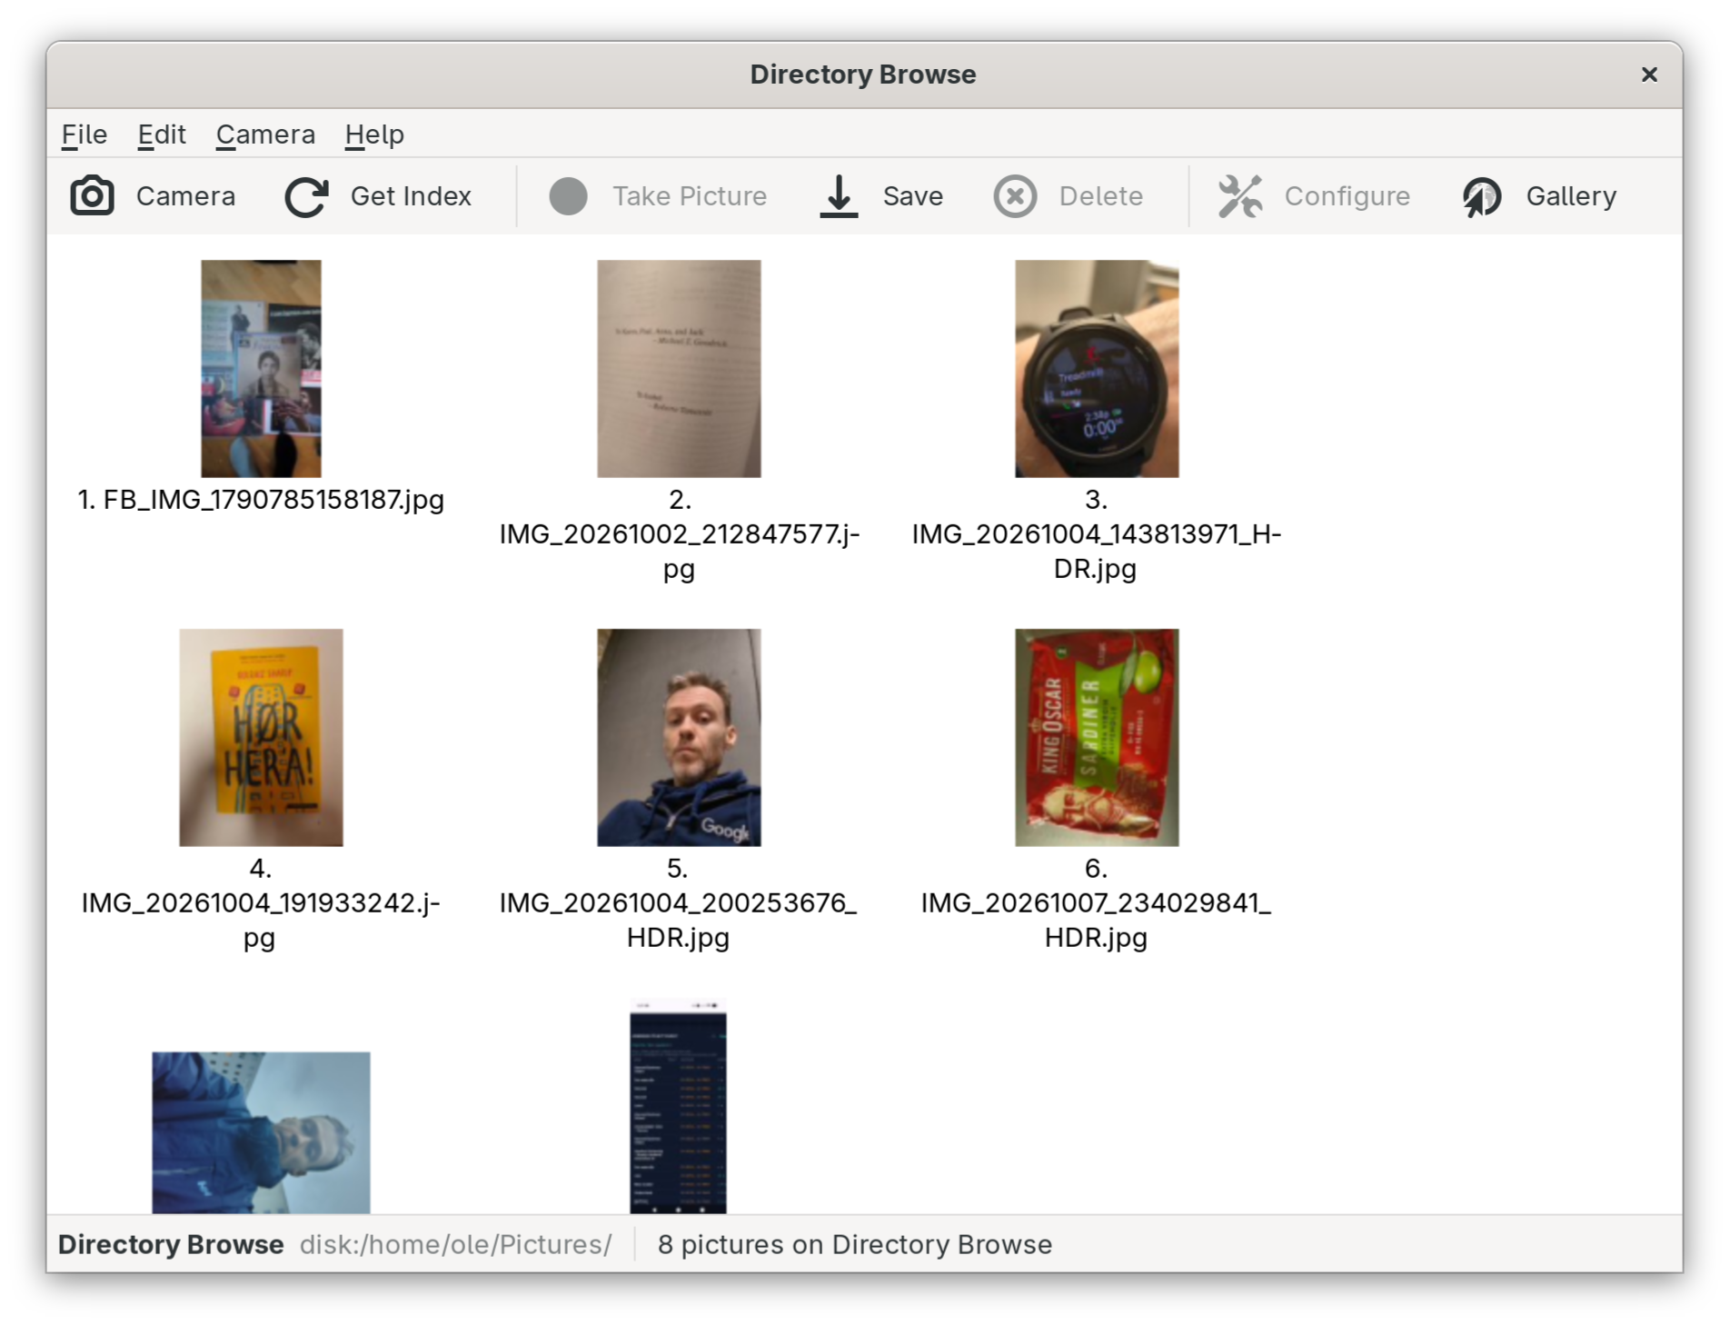Click the disk:/home/ole/Pictures/ path in status bar

coord(456,1244)
